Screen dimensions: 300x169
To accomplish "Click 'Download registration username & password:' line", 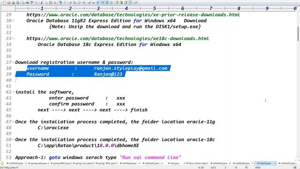I will coord(74,62).
